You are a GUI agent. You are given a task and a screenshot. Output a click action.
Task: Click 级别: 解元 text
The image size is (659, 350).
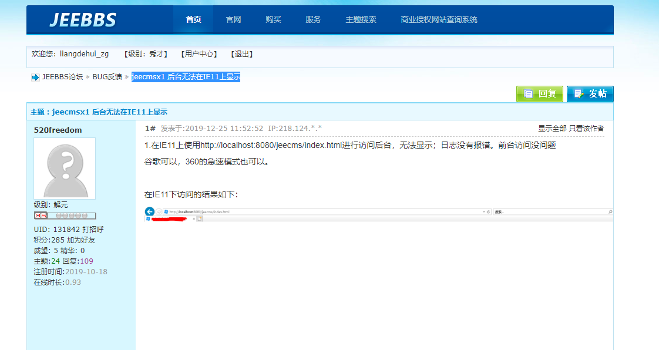(x=51, y=204)
